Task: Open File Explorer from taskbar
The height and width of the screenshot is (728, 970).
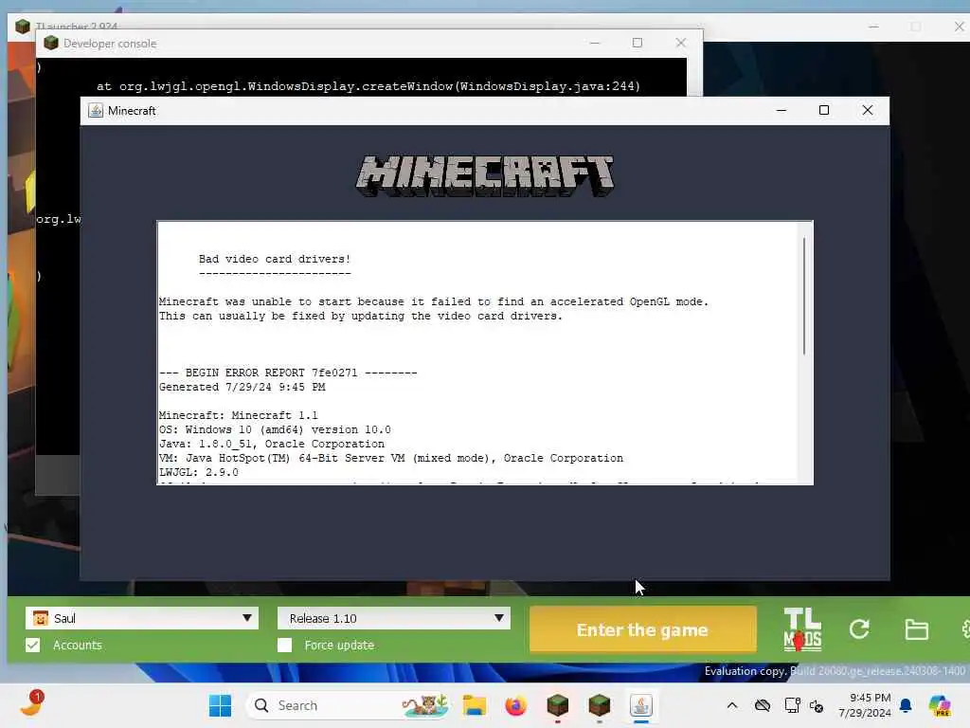Action: pos(475,705)
